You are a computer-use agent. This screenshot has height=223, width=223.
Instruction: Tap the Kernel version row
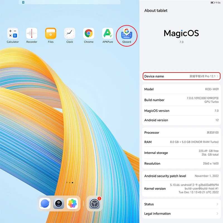pos(181,189)
